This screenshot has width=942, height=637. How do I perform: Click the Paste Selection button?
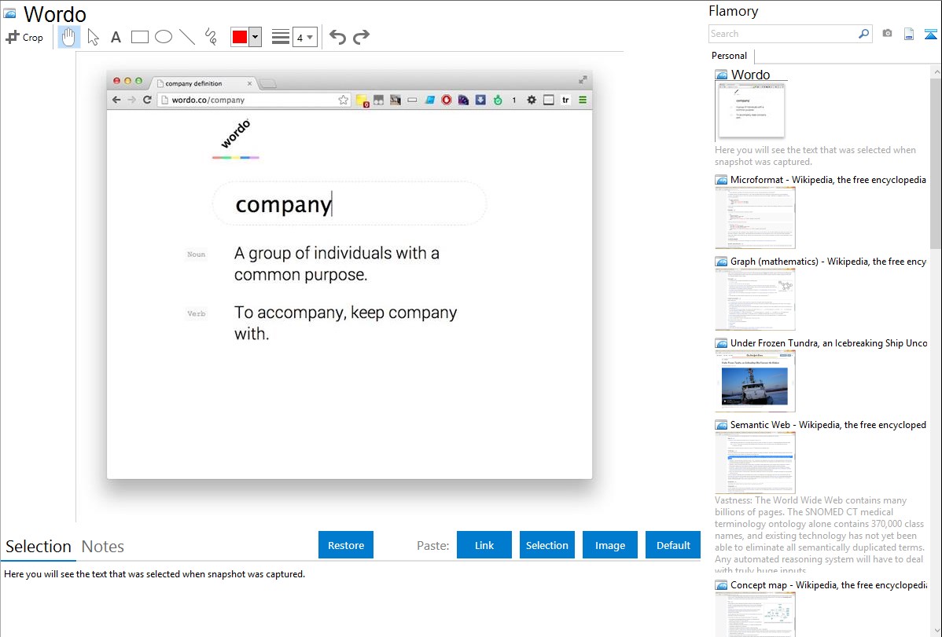tap(546, 545)
